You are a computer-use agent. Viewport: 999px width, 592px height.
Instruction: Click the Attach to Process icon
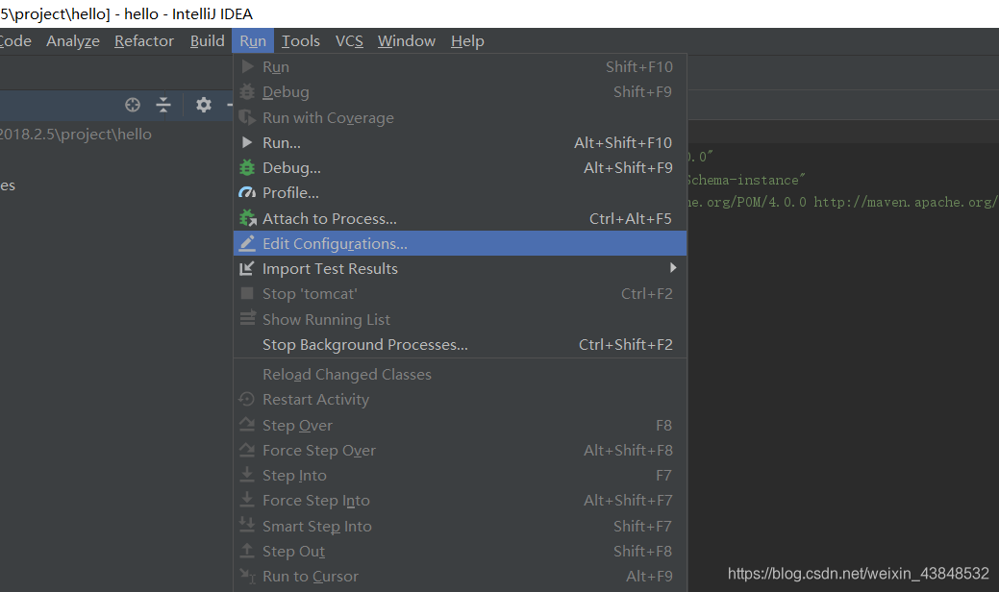248,217
